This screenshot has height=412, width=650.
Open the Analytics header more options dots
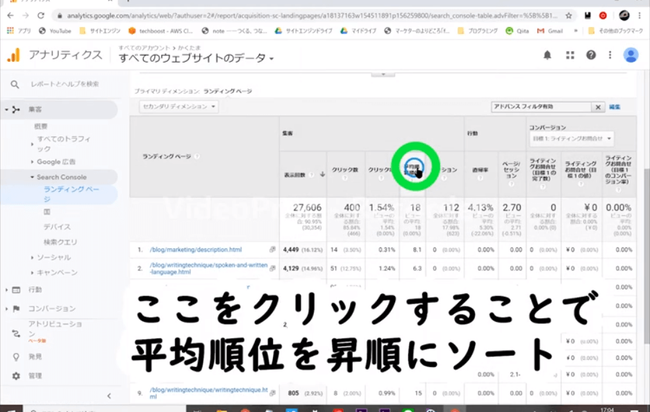pyautogui.click(x=610, y=55)
